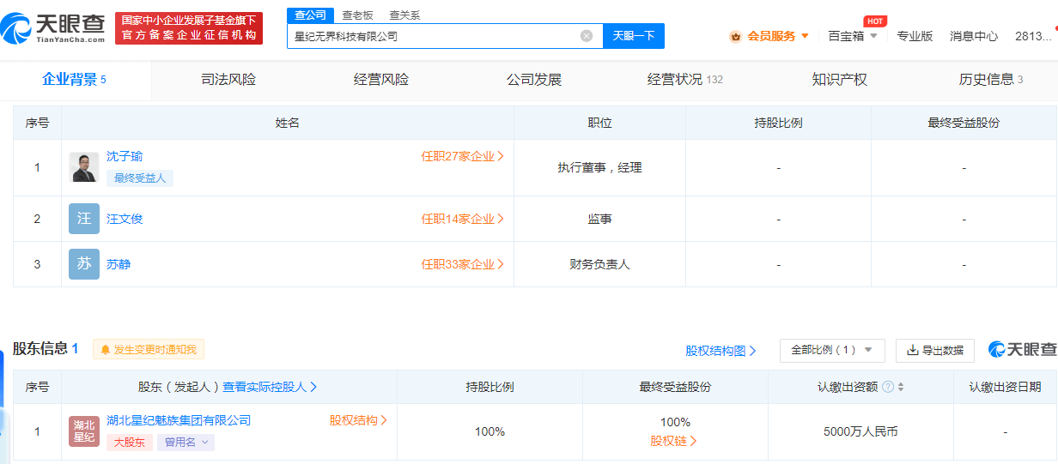
Task: Open the 股权结构图 link
Action: tap(721, 350)
